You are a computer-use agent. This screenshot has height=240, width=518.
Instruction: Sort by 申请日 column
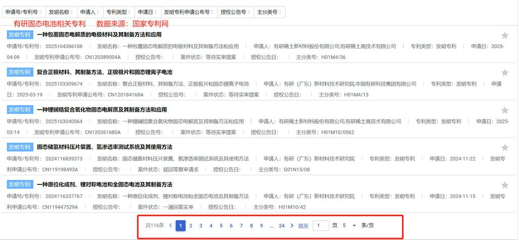click(x=148, y=12)
